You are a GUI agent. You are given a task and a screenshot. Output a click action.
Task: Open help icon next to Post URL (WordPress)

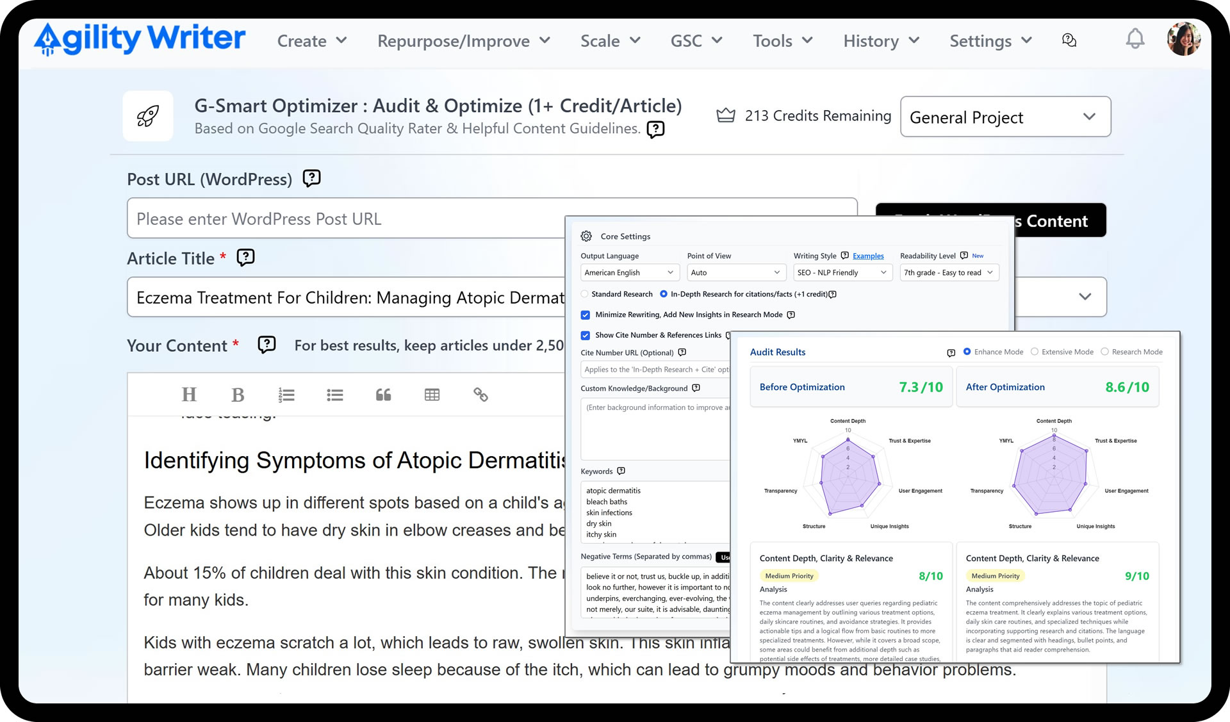[x=311, y=178]
